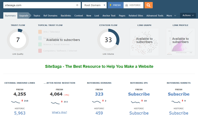The height and width of the screenshot is (117, 198).
Task: Click the red down arrow beside 218
Action: point(22,101)
